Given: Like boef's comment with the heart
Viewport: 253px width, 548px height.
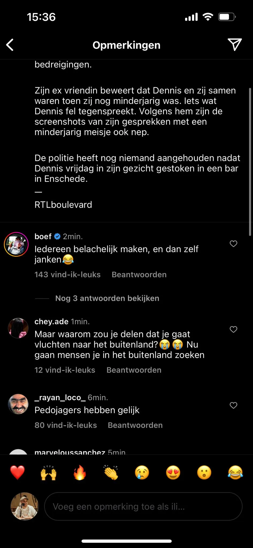Looking at the screenshot, I should tap(233, 243).
